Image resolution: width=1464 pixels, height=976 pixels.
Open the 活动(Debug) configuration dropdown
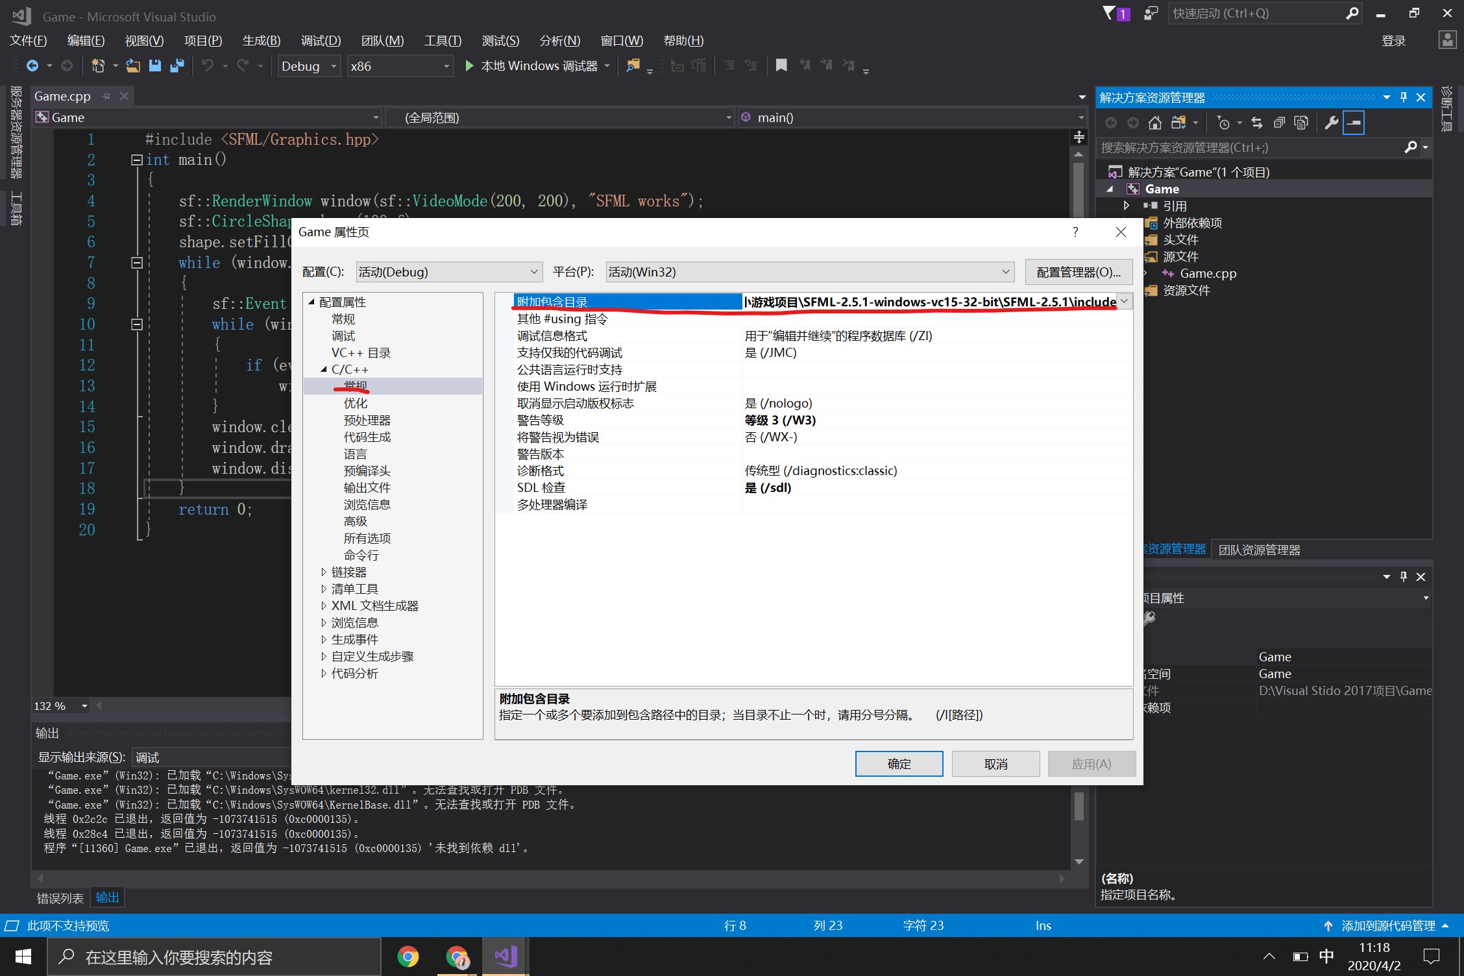(x=533, y=271)
